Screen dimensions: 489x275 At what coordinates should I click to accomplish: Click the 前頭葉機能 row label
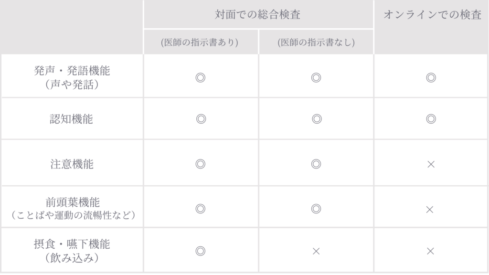coord(73,202)
